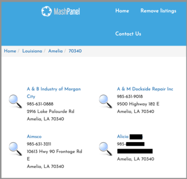187x179 pixels.
Task: Open A & M Dockside Repair Inc listing
Action: tap(145, 89)
